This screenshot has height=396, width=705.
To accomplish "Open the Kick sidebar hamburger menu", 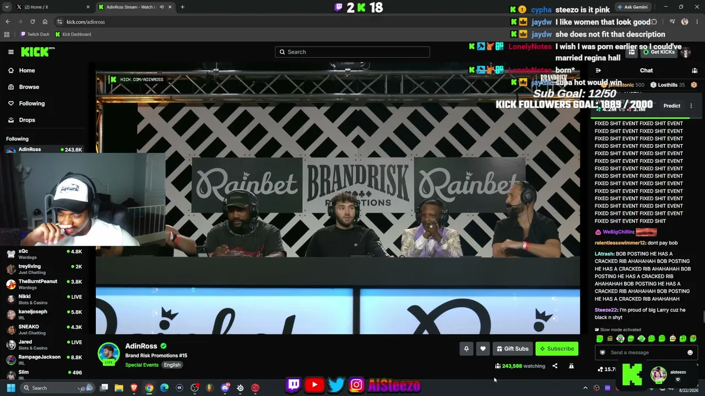I will [x=11, y=52].
